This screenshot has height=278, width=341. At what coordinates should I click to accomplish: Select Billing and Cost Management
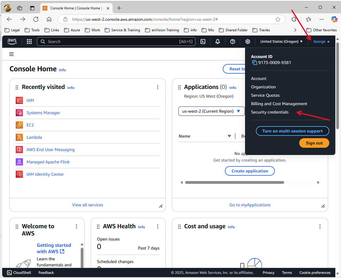(279, 104)
